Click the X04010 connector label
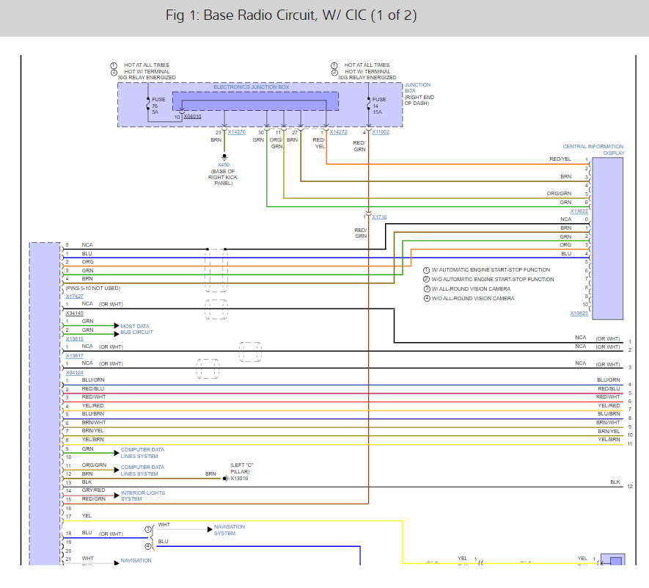649x588 pixels. point(192,117)
